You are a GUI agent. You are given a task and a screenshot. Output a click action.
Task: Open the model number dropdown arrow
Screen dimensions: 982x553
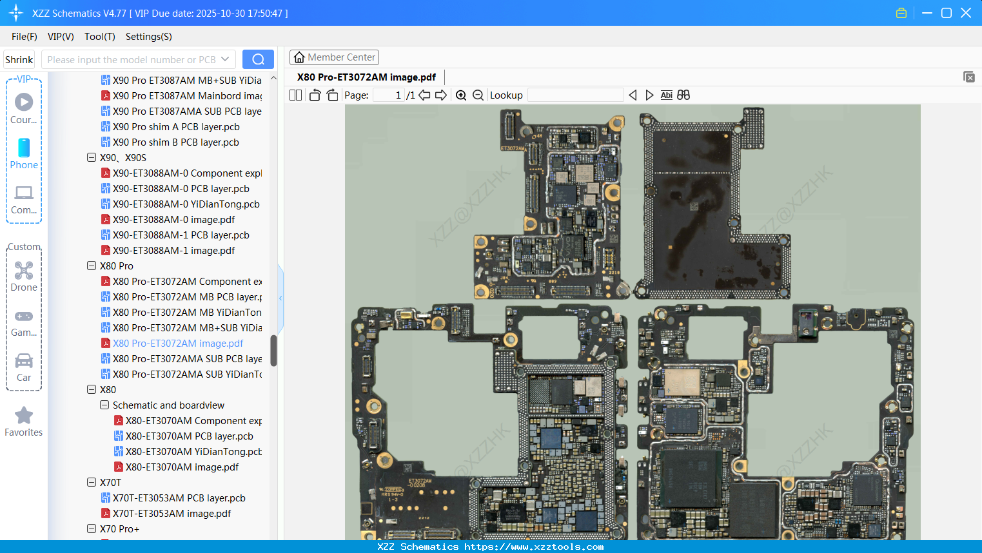pos(225,59)
